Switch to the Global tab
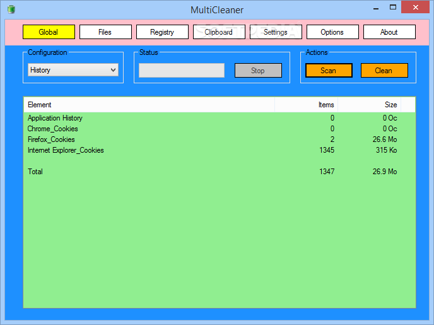This screenshot has width=434, height=325. pos(49,32)
